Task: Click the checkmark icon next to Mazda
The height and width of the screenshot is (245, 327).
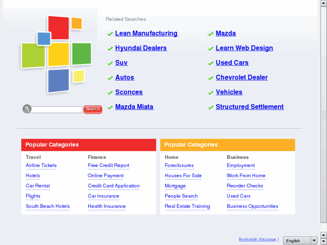Action: click(211, 34)
